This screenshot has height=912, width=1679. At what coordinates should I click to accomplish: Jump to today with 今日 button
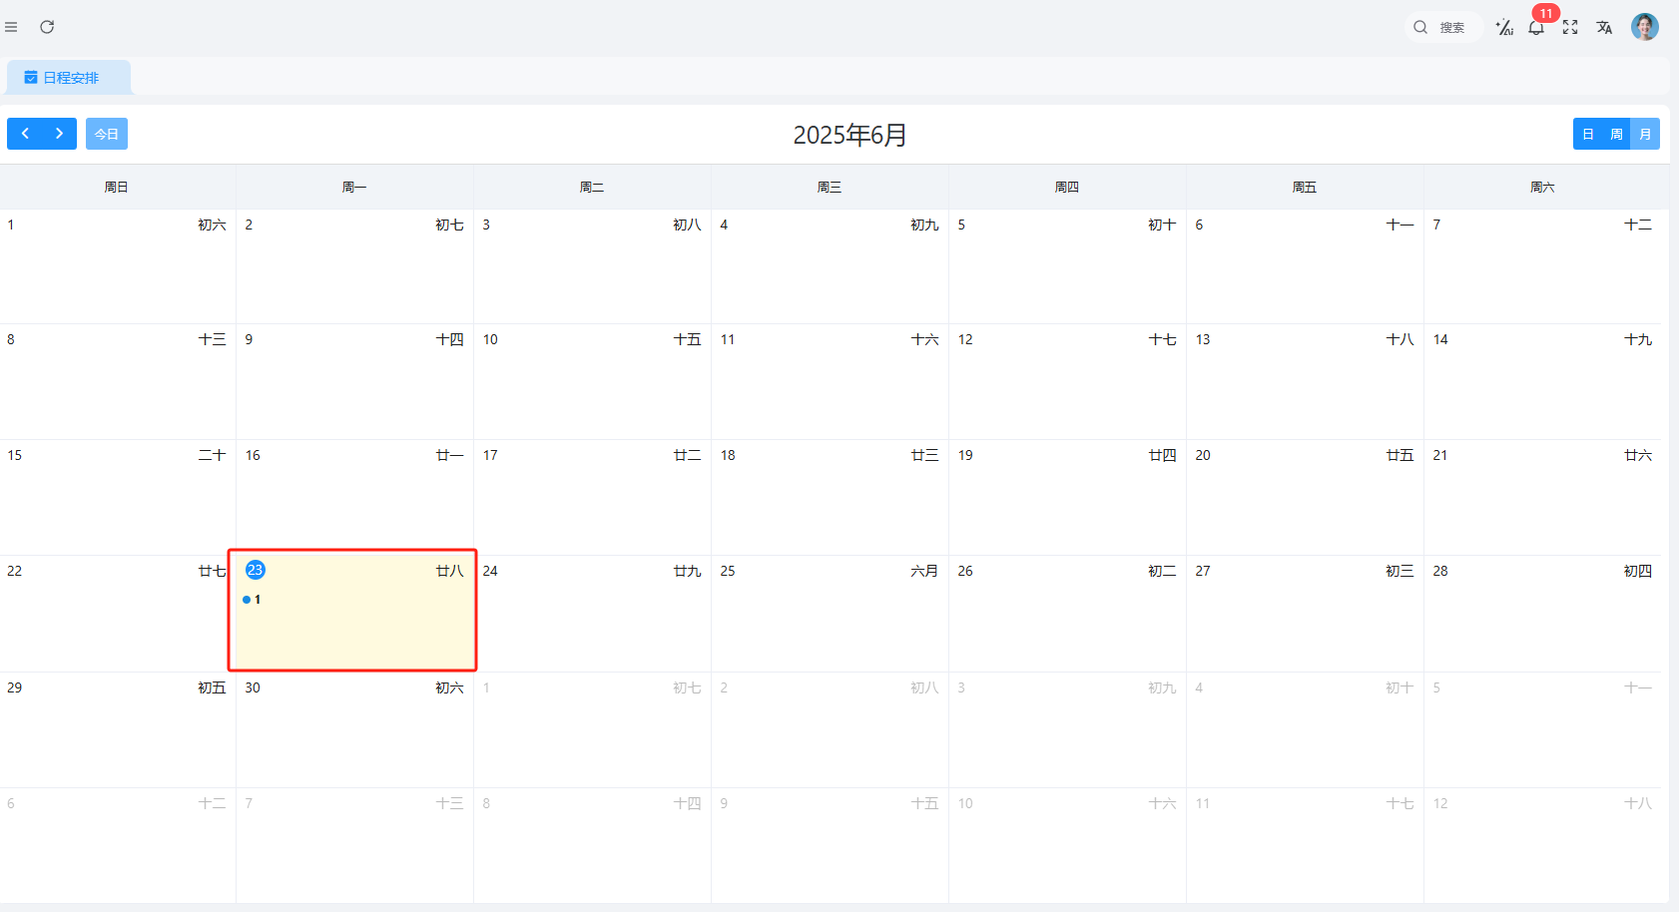(107, 134)
